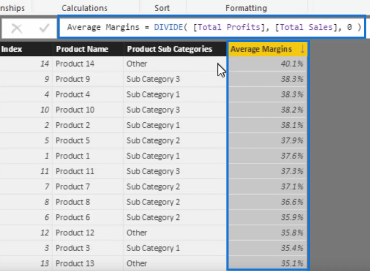Screen dimensions: 370x271
Task: Click the 38.1% margin value
Action: [x=292, y=125]
